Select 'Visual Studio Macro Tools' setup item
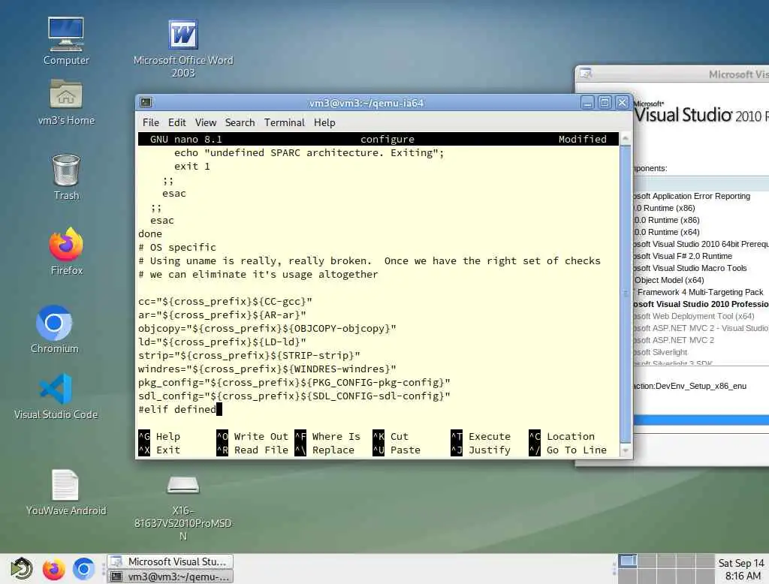The image size is (769, 584). 690,268
